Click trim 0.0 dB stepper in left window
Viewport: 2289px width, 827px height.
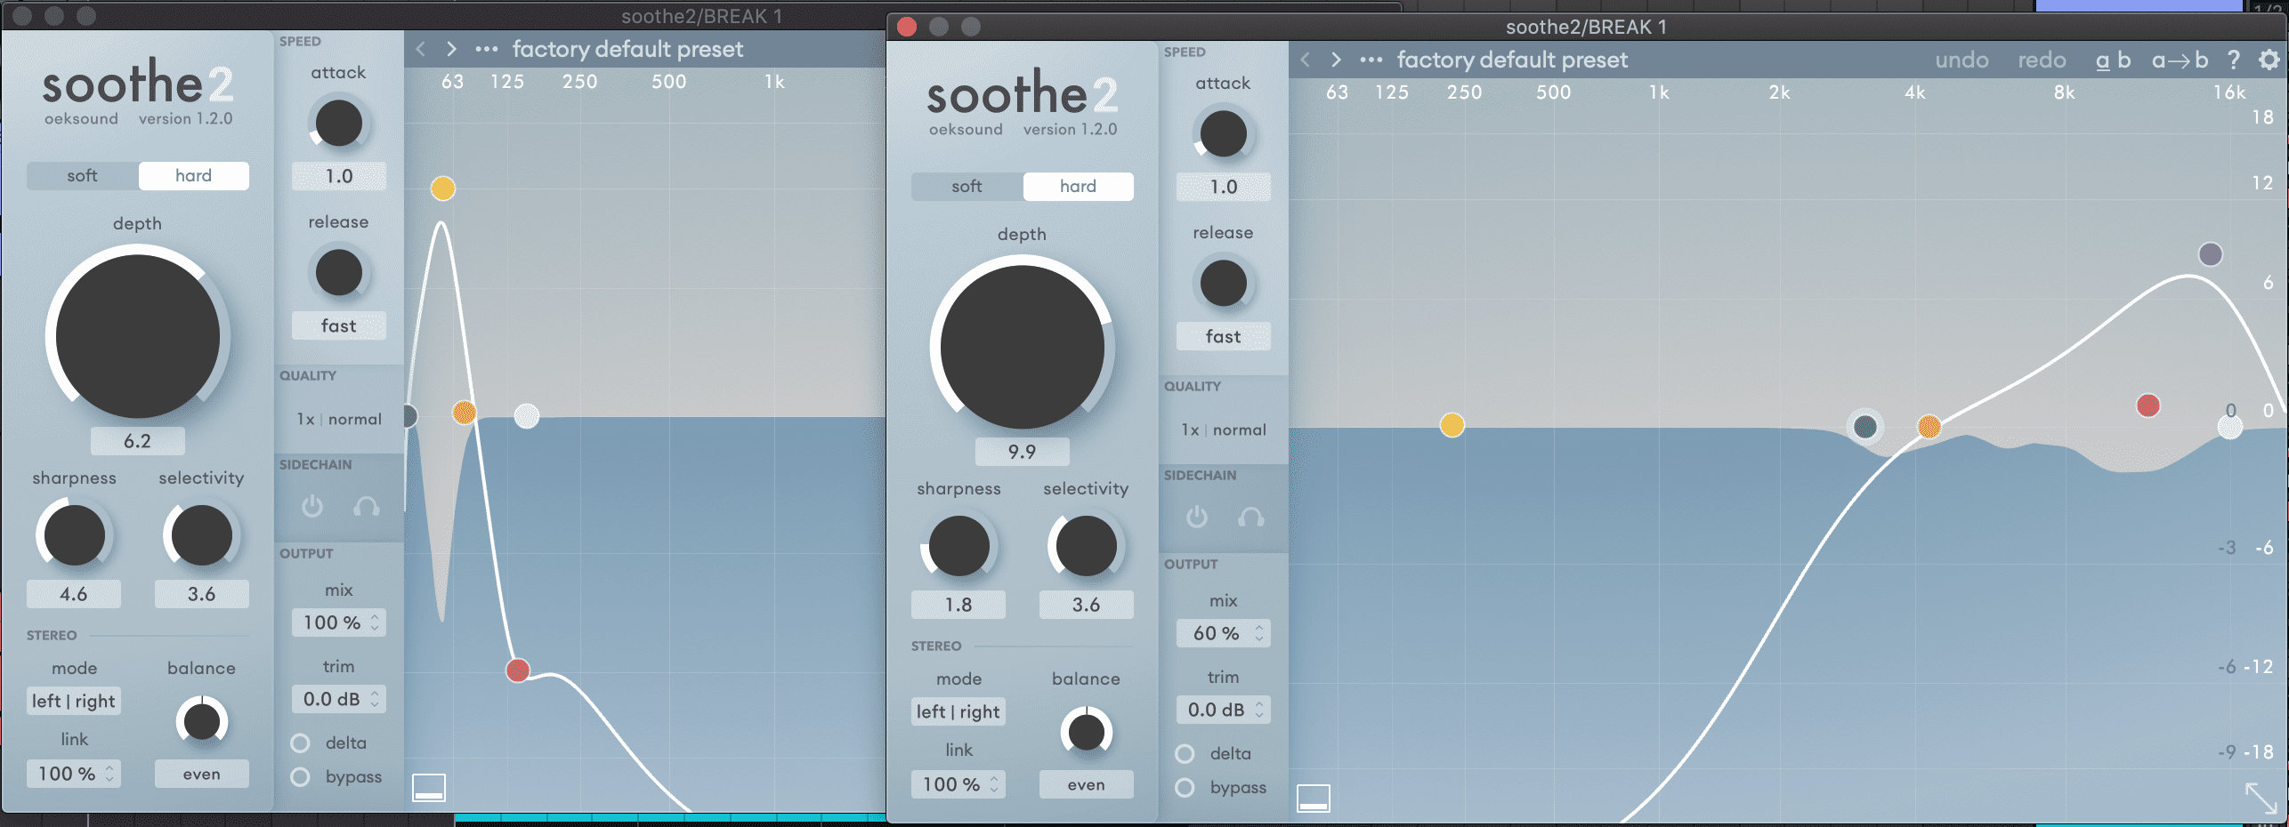(375, 699)
